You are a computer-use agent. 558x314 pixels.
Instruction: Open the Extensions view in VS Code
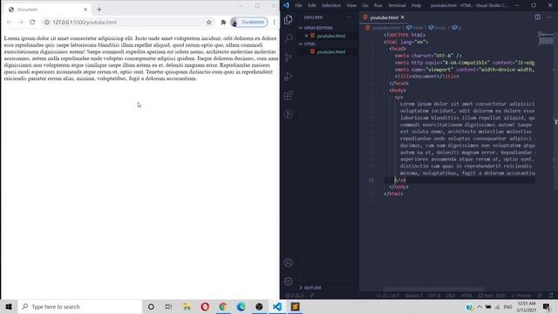289,95
